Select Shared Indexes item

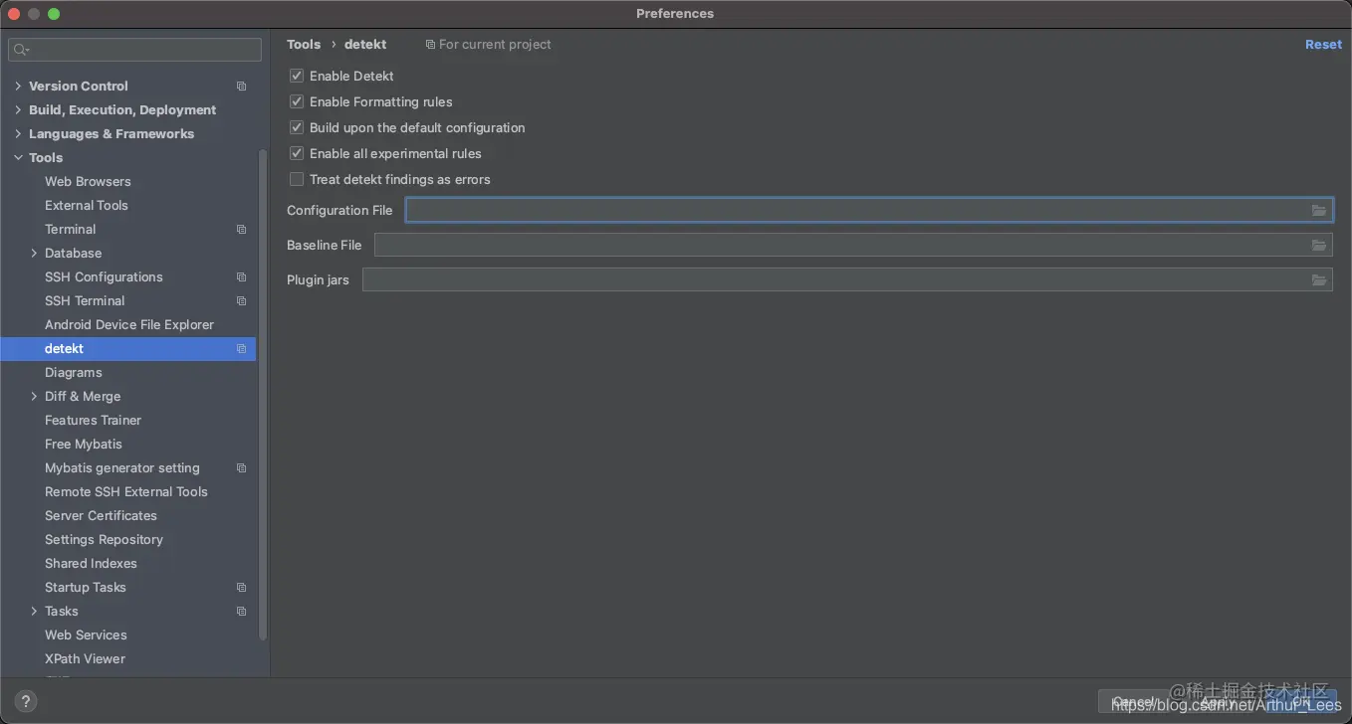[91, 563]
